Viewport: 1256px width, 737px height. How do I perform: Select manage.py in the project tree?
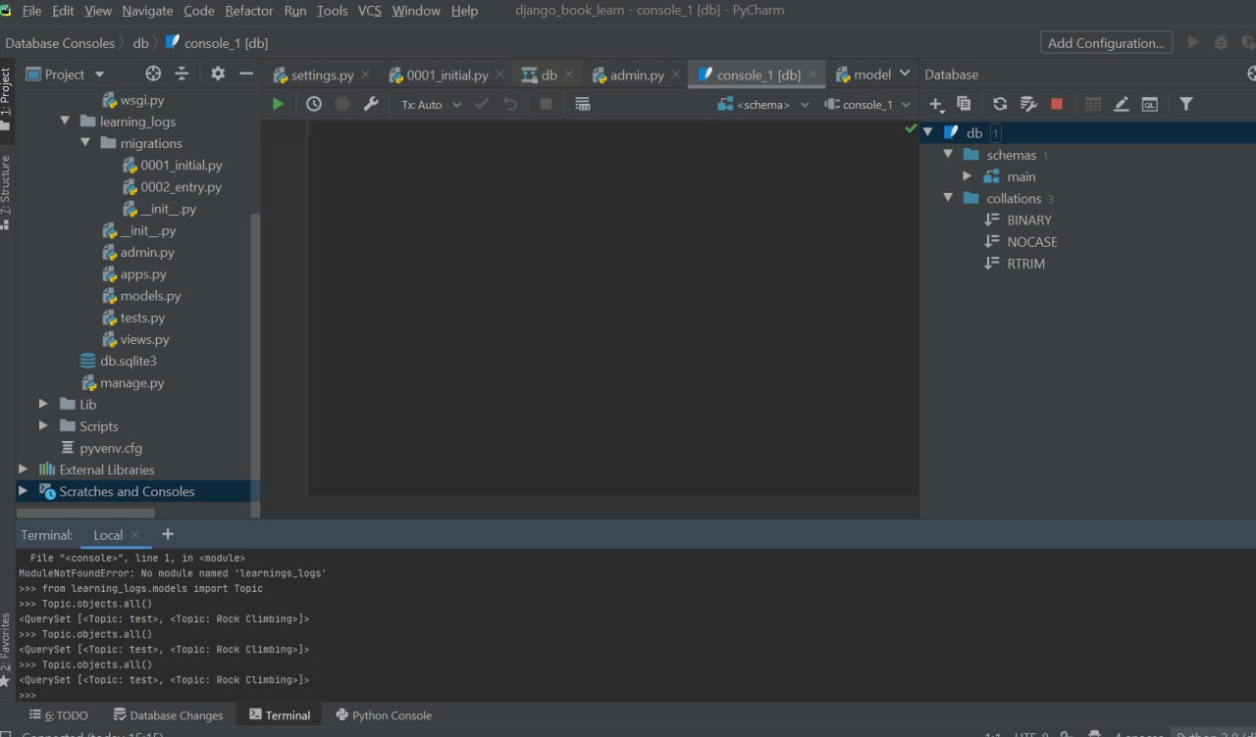[x=124, y=383]
